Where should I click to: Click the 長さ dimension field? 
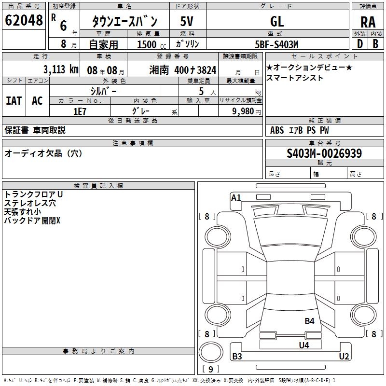pyautogui.click(x=288, y=174)
